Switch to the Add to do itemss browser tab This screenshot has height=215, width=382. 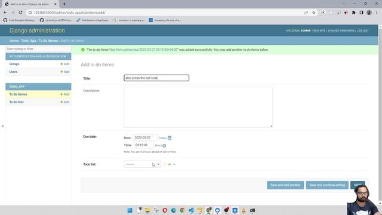click(x=30, y=4)
